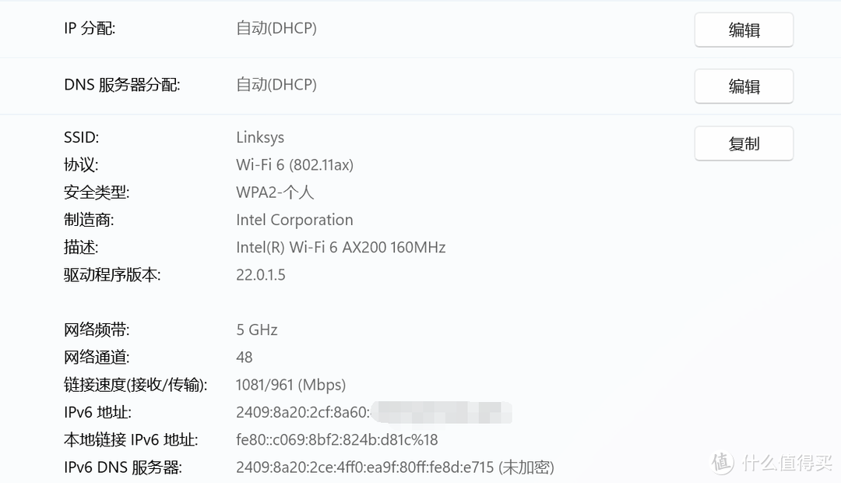Click the Wi-Fi 6 (802.11ax) protocol value
The image size is (841, 483).
tap(294, 165)
